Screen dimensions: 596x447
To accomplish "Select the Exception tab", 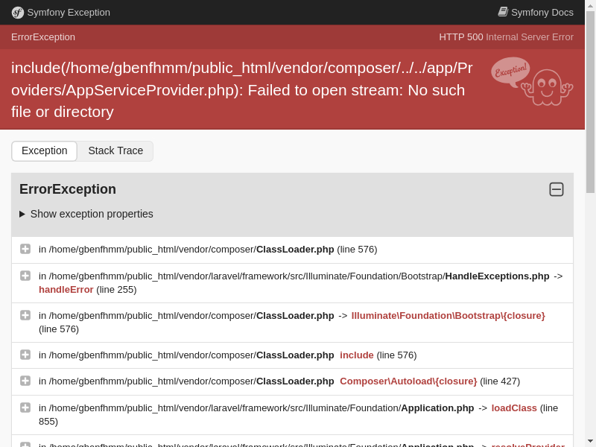I will 45,150.
